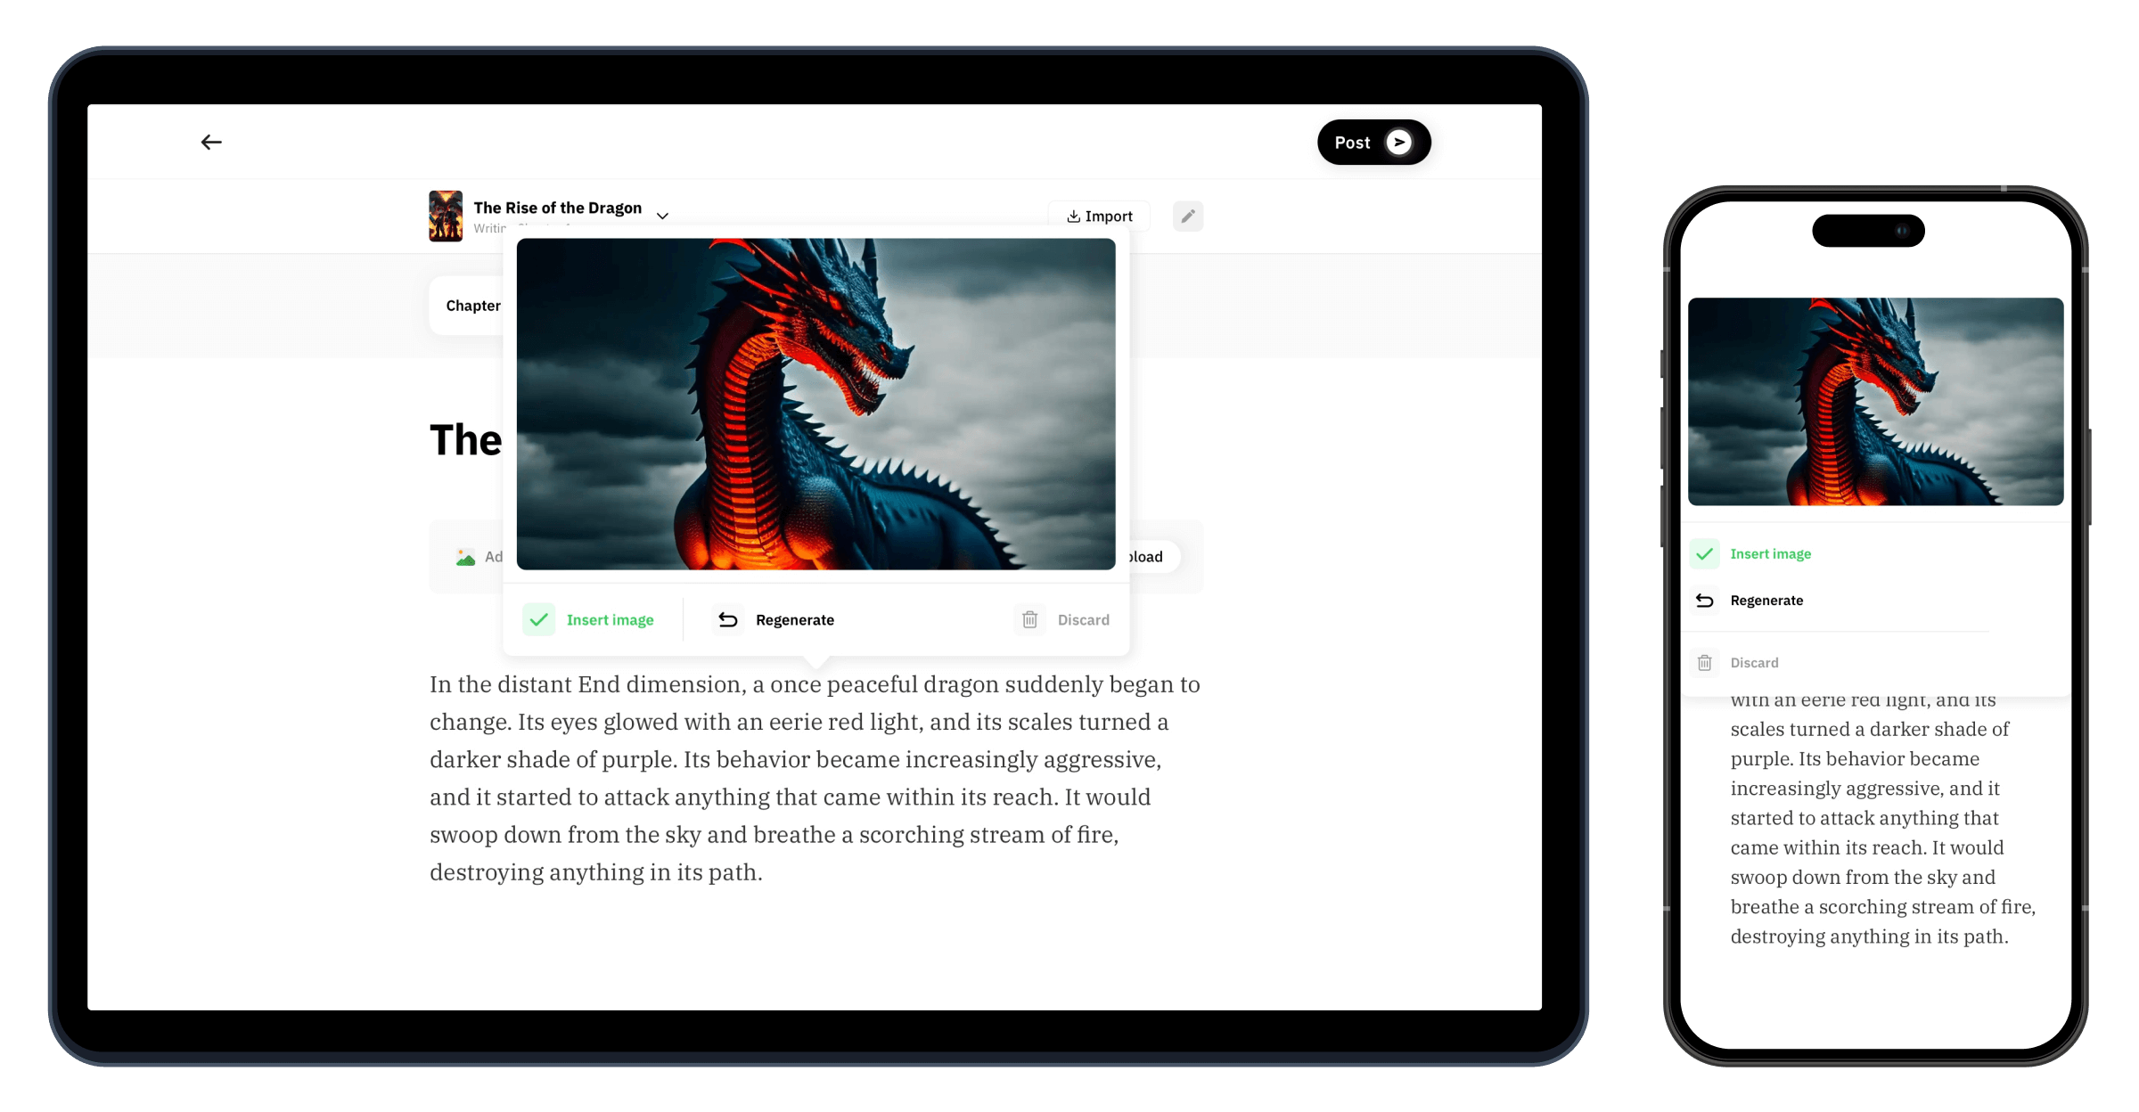Toggle the Insert image checkmark
The image size is (2139, 1112).
(539, 618)
